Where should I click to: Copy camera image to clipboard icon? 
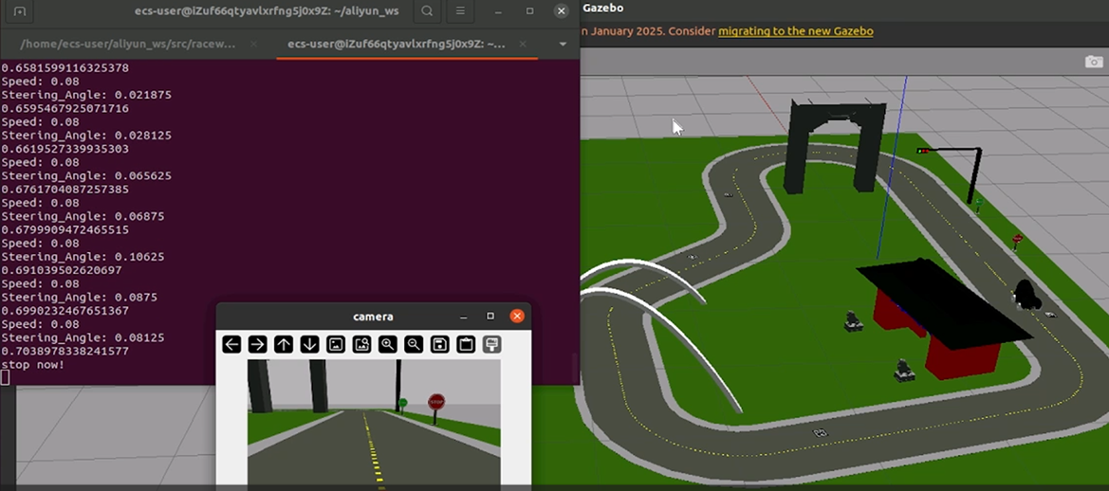point(466,344)
